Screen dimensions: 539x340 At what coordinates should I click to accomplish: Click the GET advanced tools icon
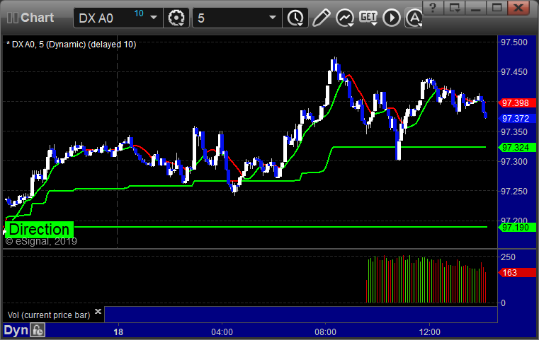click(368, 18)
